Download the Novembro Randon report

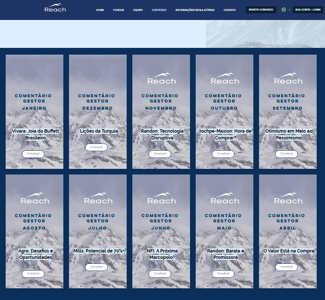click(x=160, y=154)
